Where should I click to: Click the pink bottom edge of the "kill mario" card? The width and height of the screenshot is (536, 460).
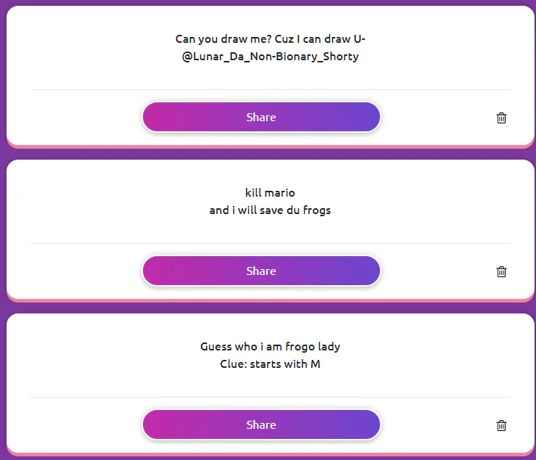(x=271, y=300)
